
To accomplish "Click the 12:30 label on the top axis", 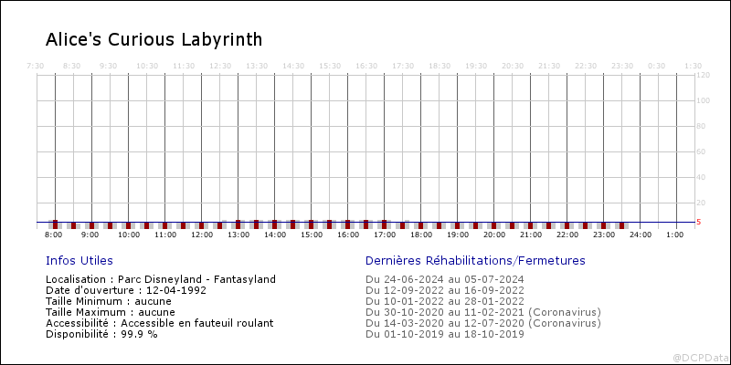I will click(220, 66).
